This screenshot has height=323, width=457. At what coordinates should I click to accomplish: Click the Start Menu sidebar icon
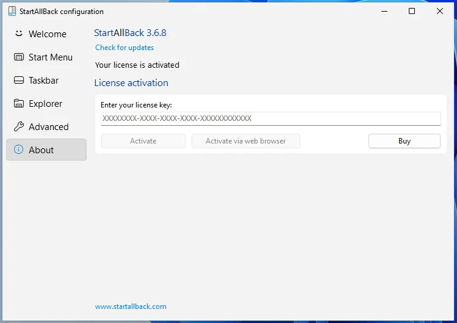[18, 57]
